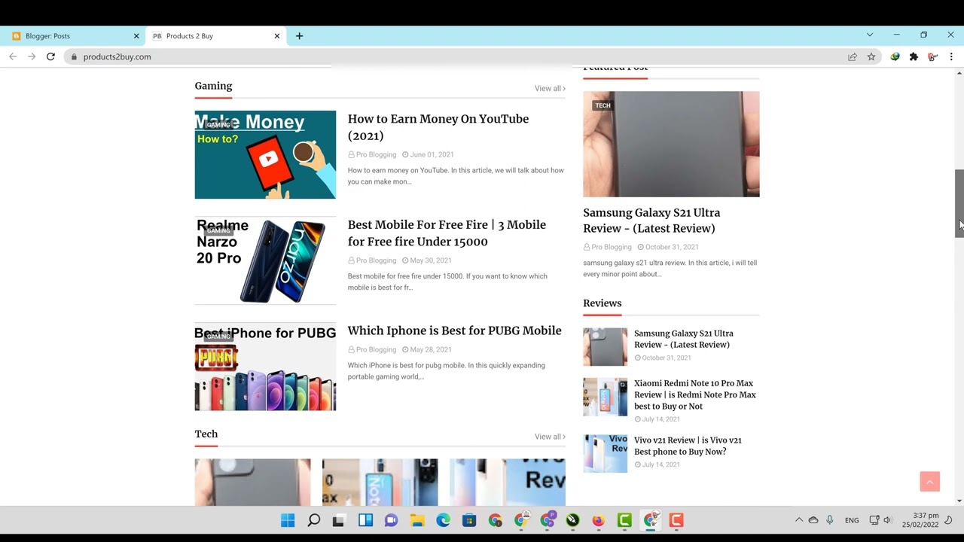
Task: Open the tab search dropdown arrow
Action: click(x=869, y=35)
